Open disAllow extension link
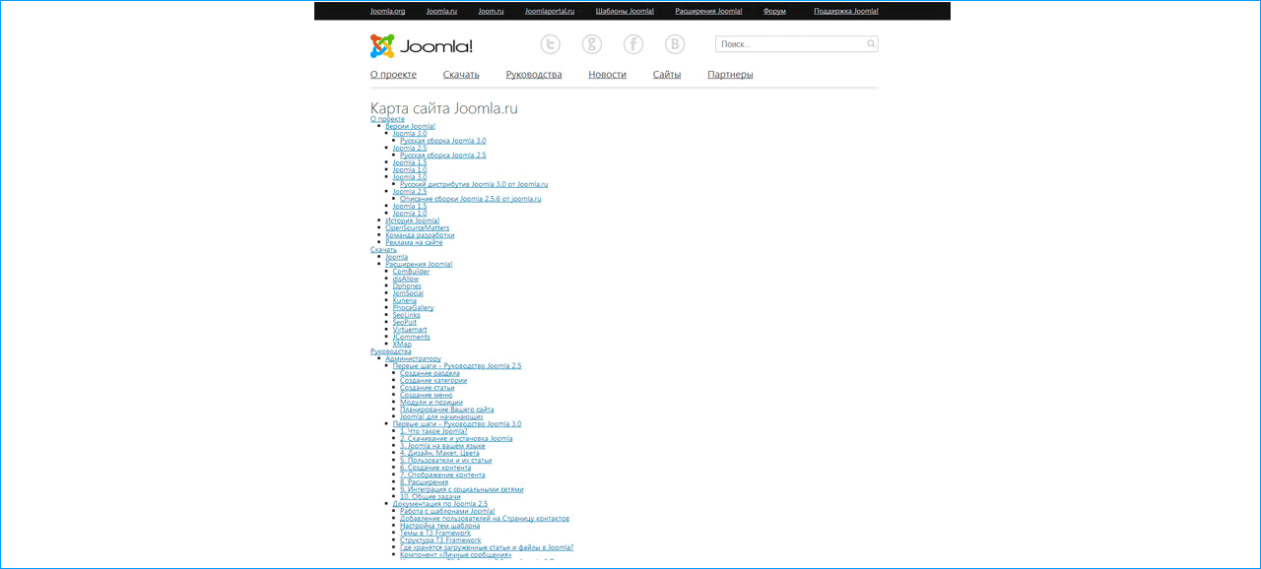The height and width of the screenshot is (569, 1261). tap(406, 279)
